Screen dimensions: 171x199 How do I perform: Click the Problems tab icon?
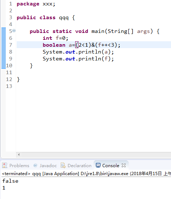[x=5, y=165]
